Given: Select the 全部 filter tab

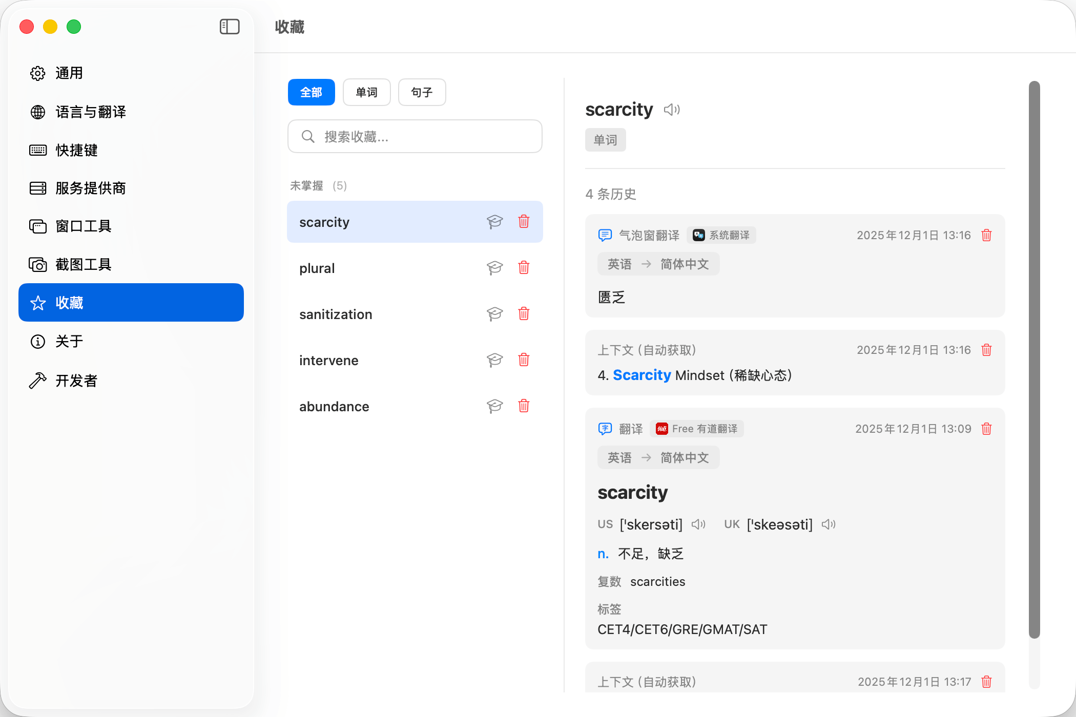Looking at the screenshot, I should click(x=311, y=92).
